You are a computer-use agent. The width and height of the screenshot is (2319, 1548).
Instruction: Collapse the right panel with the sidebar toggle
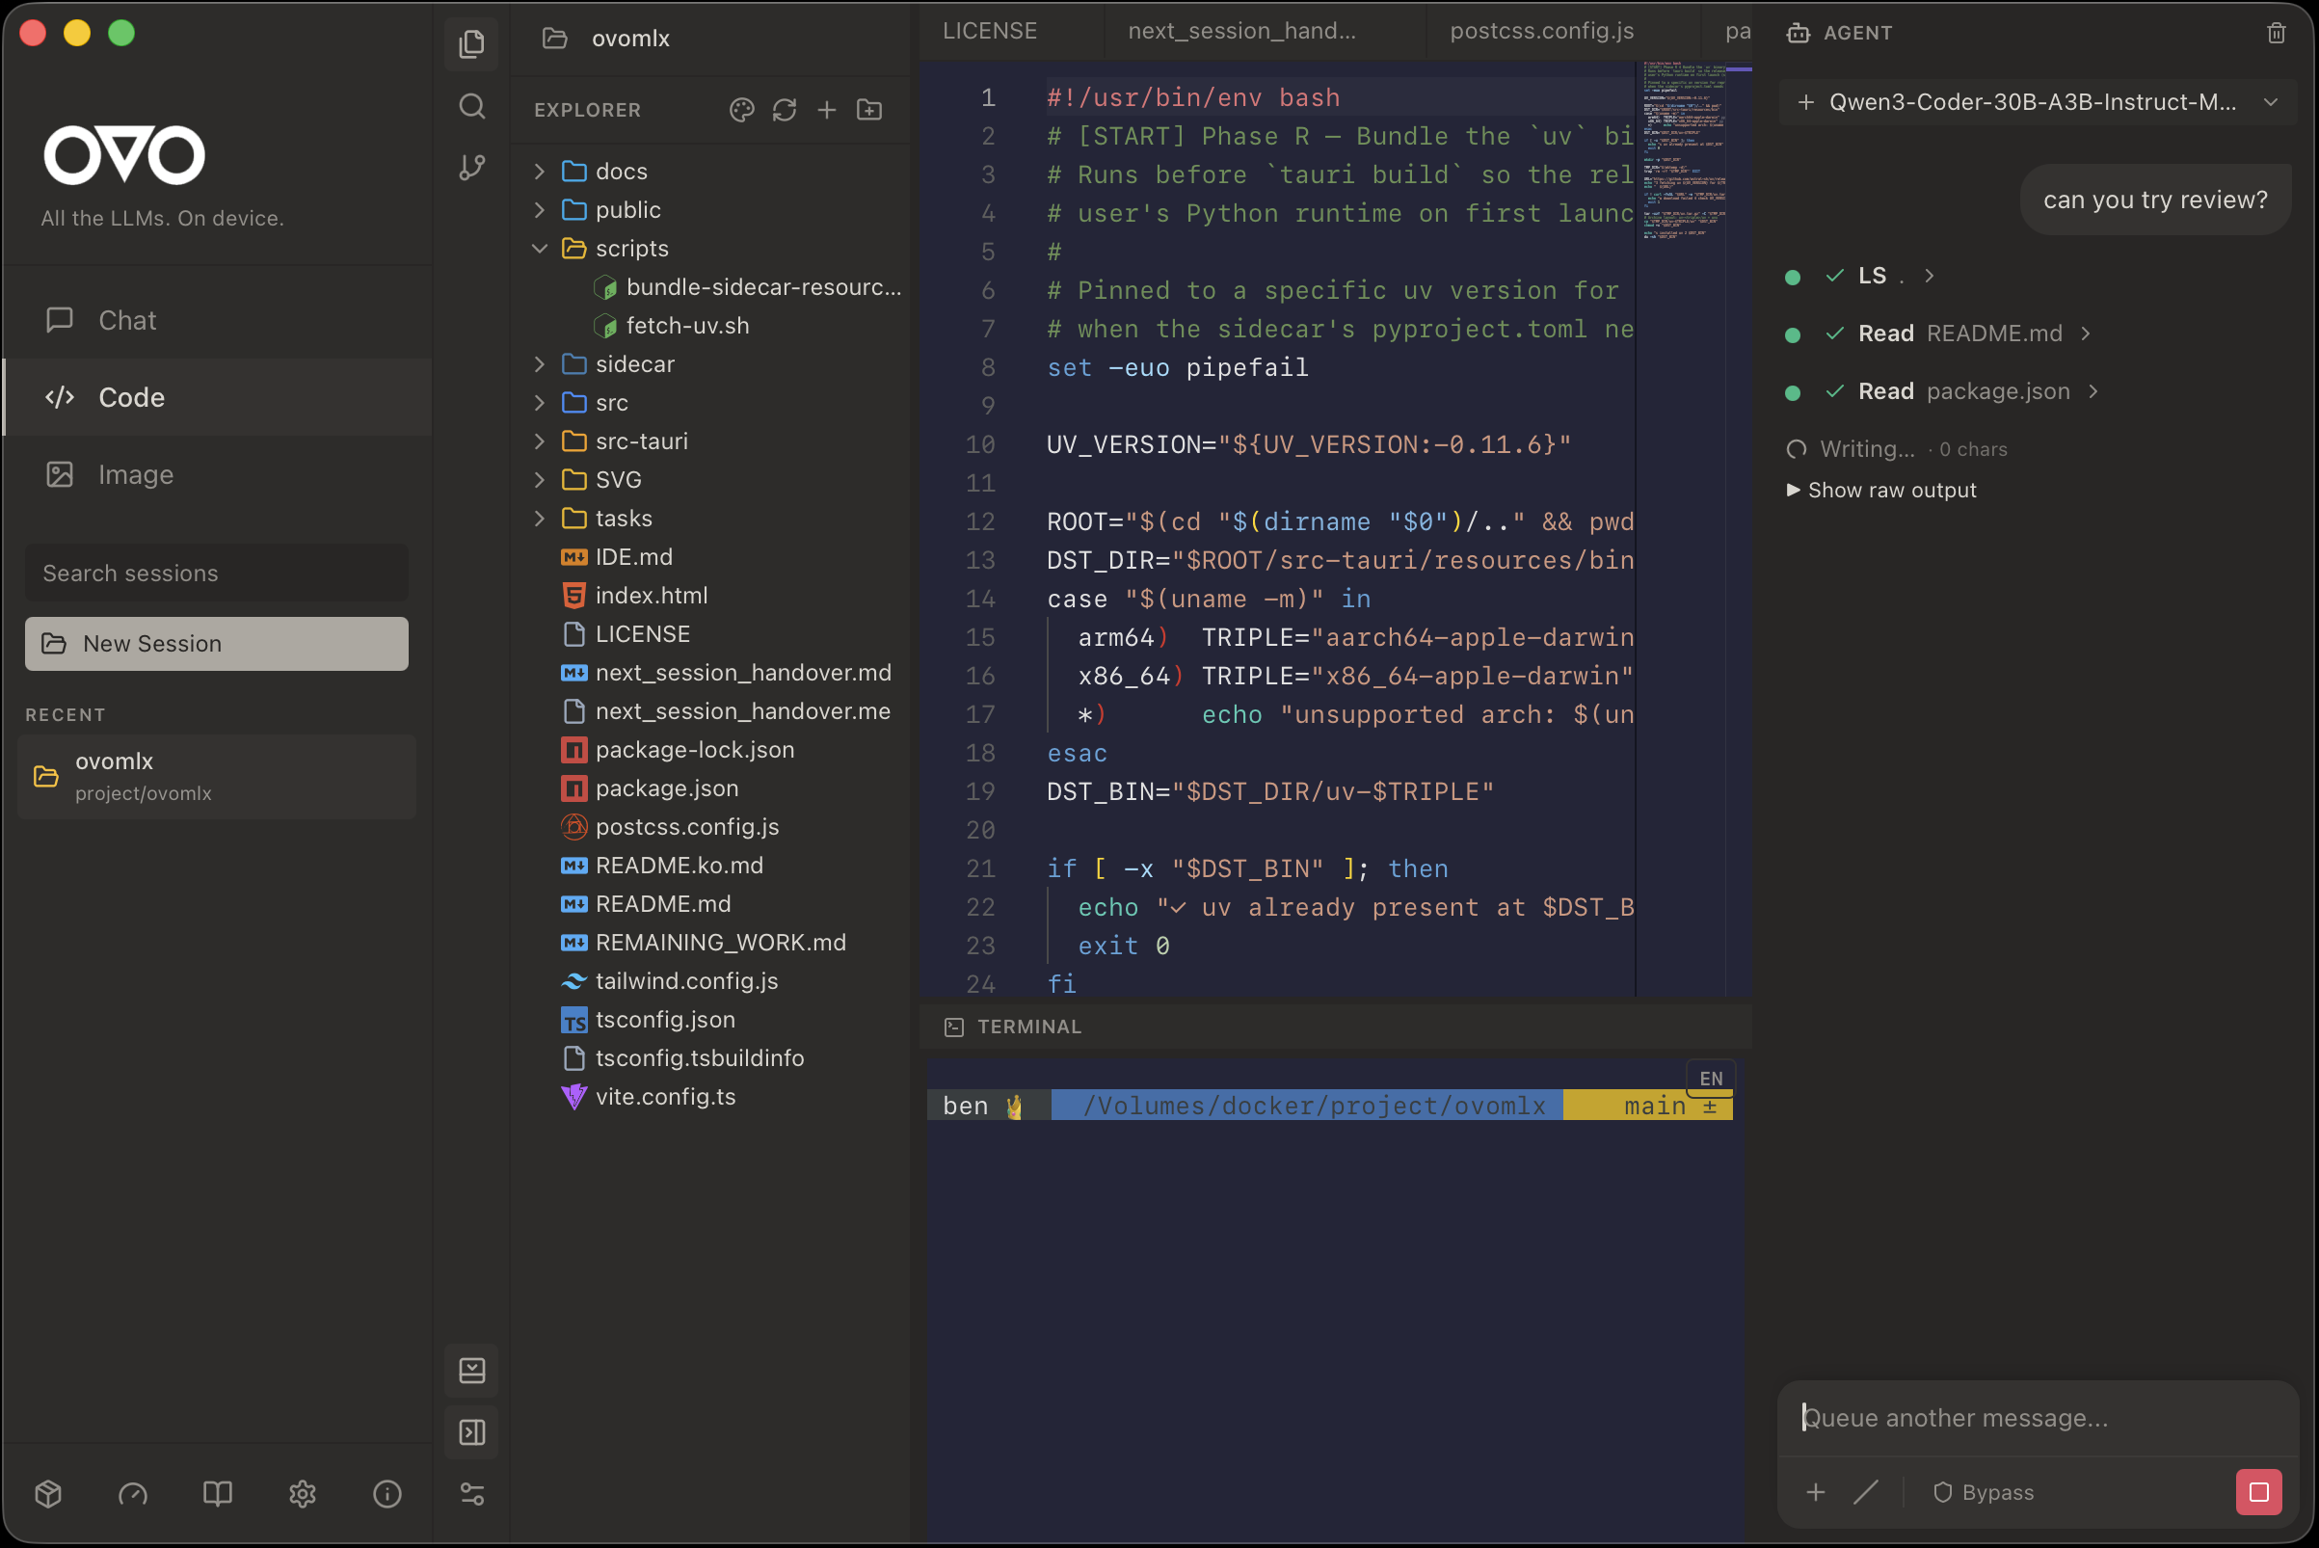tap(472, 1432)
